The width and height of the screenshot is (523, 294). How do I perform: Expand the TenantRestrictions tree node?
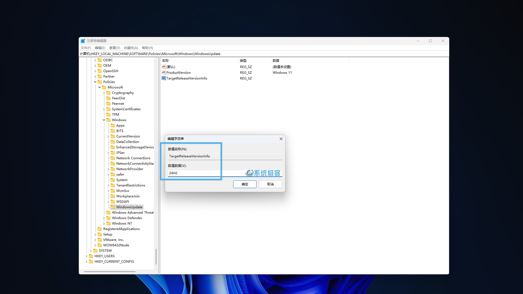click(108, 185)
